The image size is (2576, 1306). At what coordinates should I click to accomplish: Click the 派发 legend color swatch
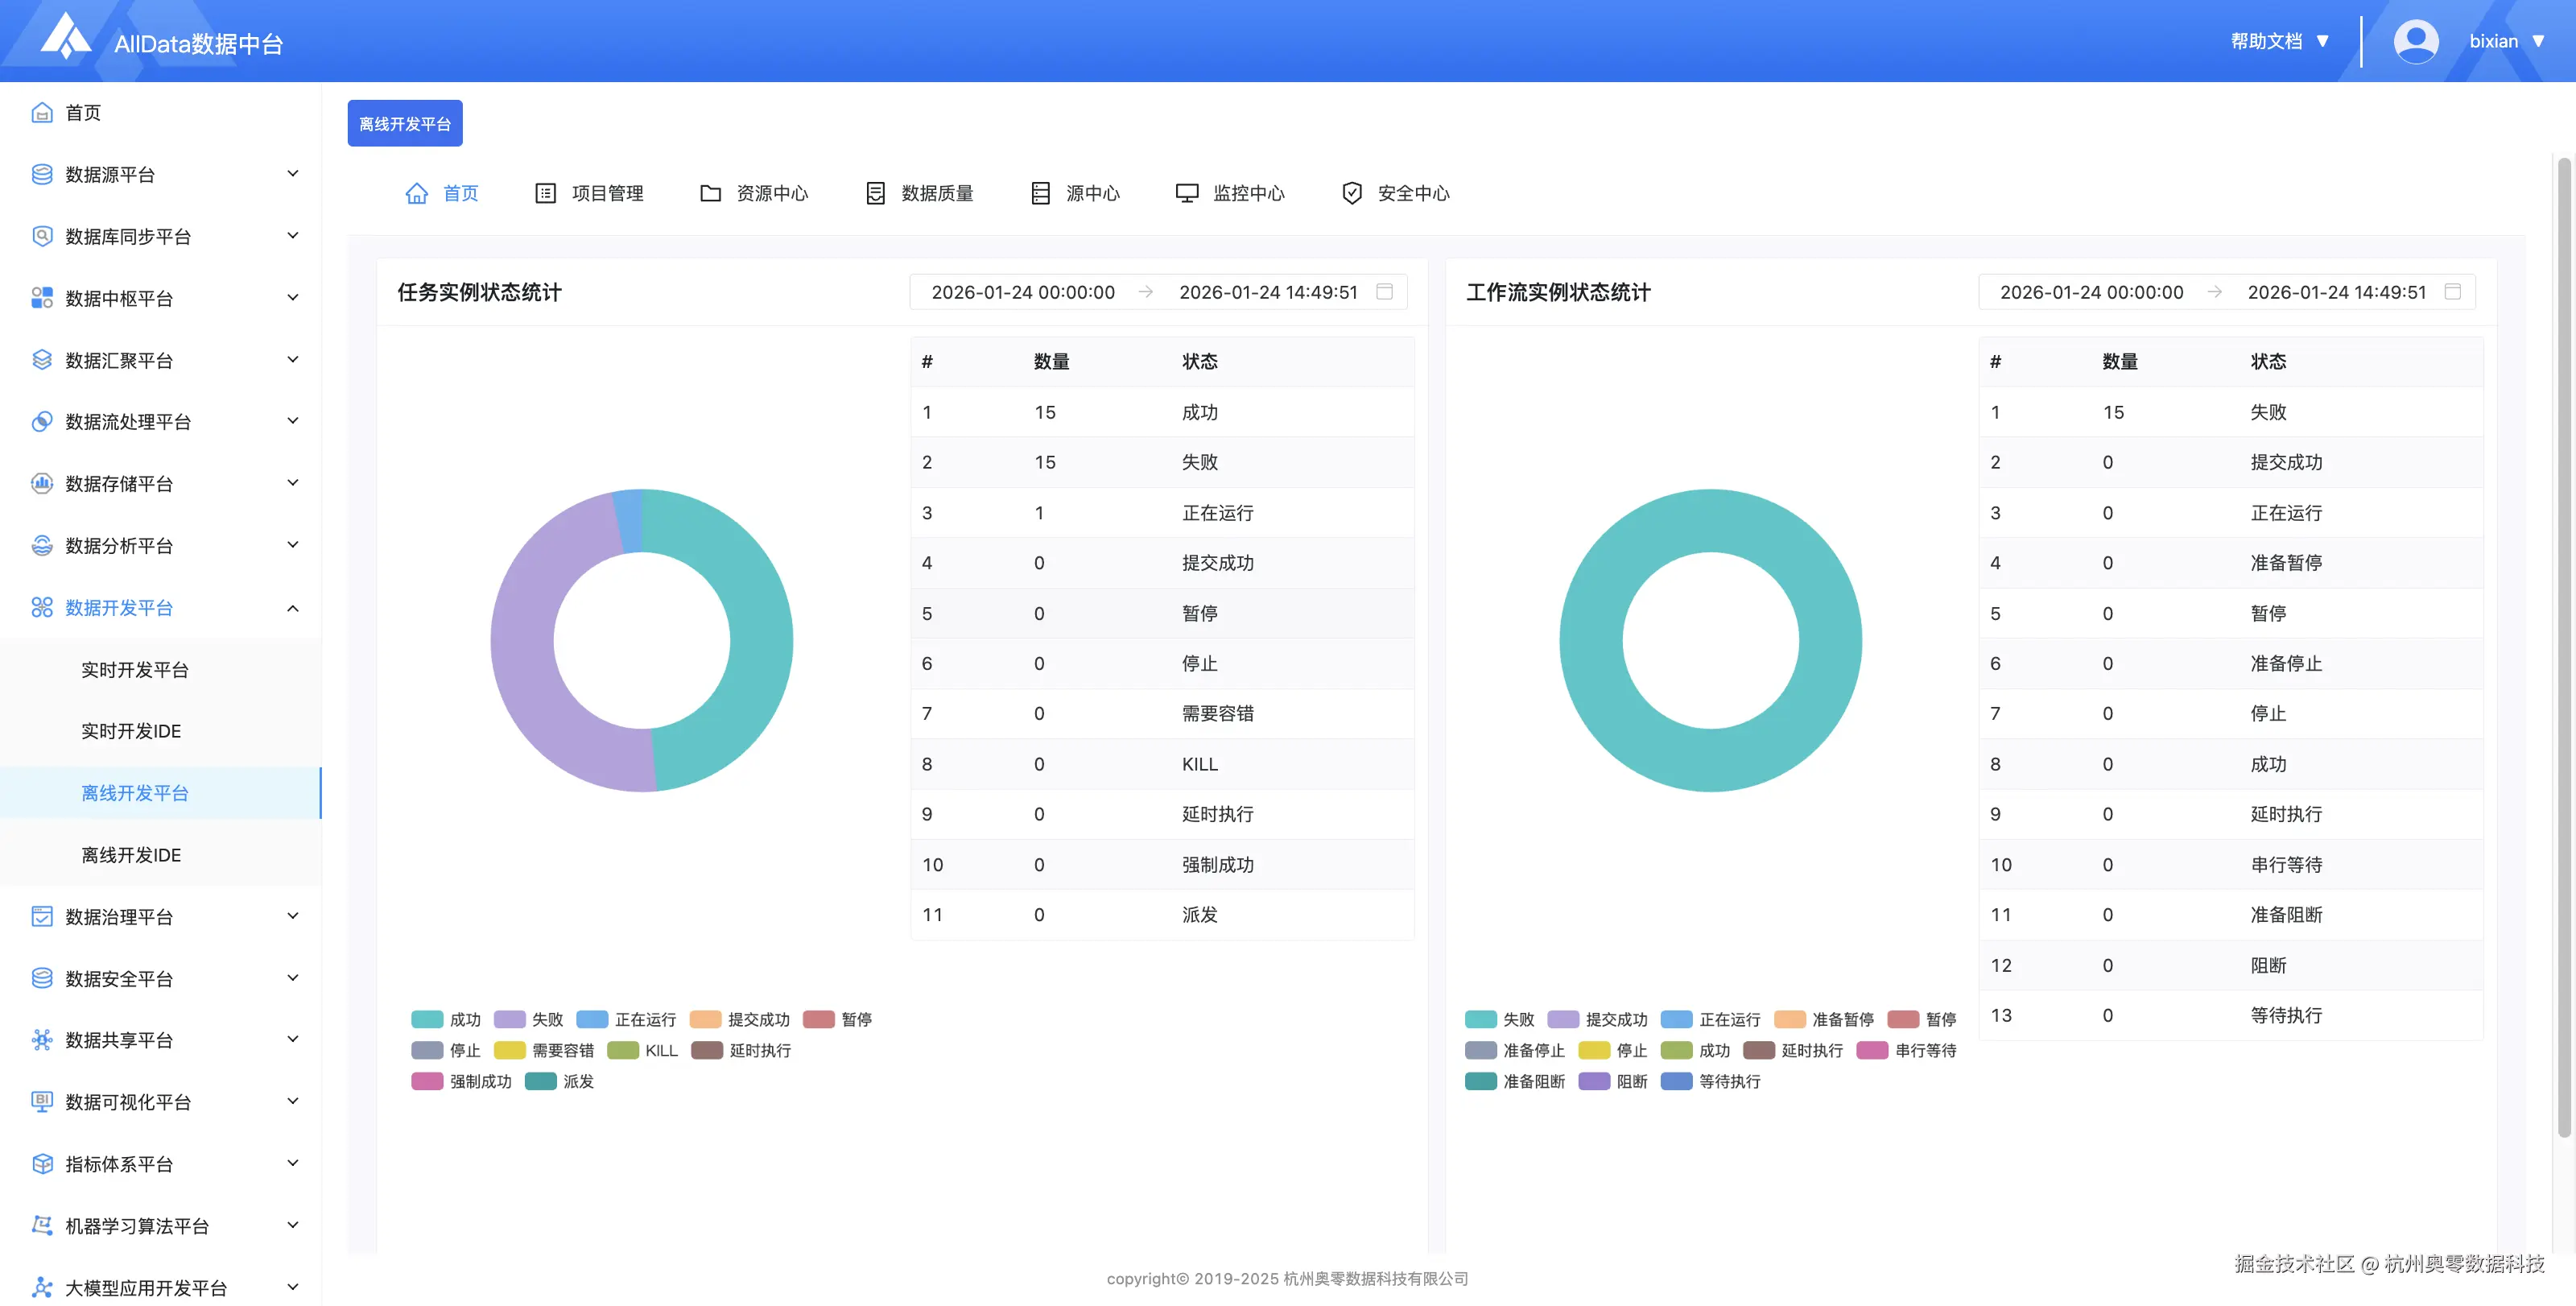coord(541,1081)
